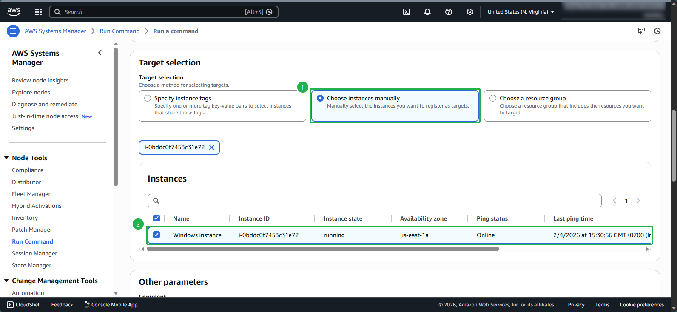Open Cookie preferences
Screen dimensions: 677x312
642,305
